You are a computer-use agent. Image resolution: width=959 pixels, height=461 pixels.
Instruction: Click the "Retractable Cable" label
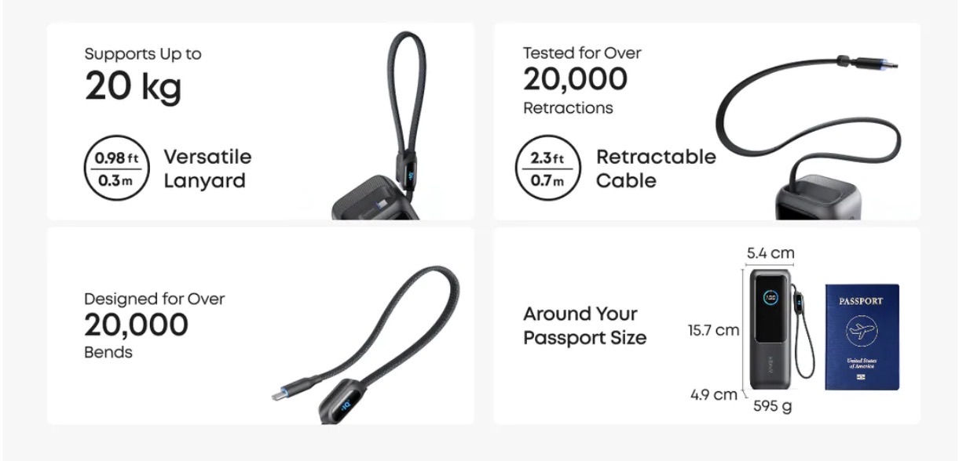click(656, 169)
